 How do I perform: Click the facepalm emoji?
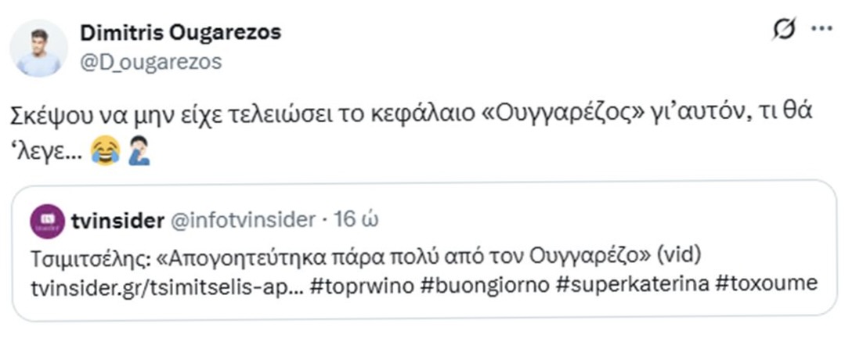pos(137,149)
